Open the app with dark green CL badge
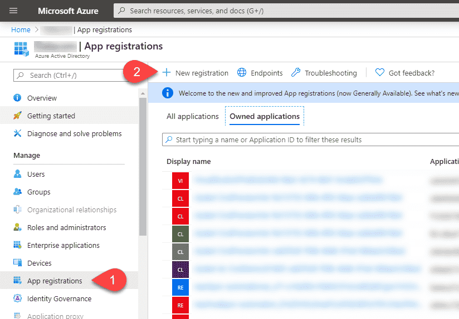 pos(180,234)
